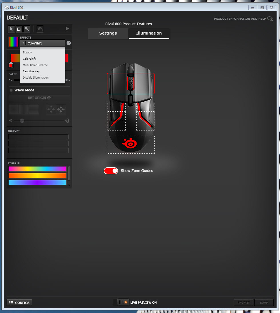Image resolution: width=280 pixels, height=313 pixels.
Task: Click the rainbow effects color icon
Action: coord(13,42)
